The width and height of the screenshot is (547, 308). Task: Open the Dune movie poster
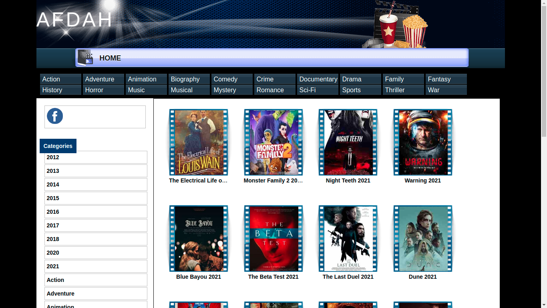423,239
